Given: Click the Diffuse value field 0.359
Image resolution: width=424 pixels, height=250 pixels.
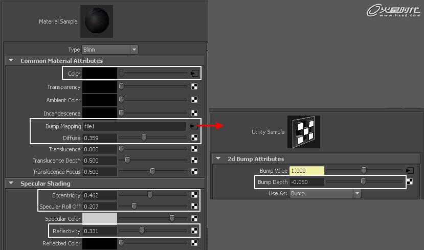Looking at the screenshot, I should coord(100,138).
